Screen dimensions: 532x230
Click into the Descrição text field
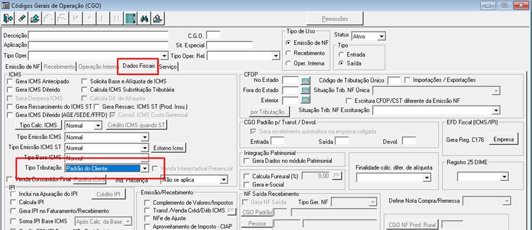[98, 35]
